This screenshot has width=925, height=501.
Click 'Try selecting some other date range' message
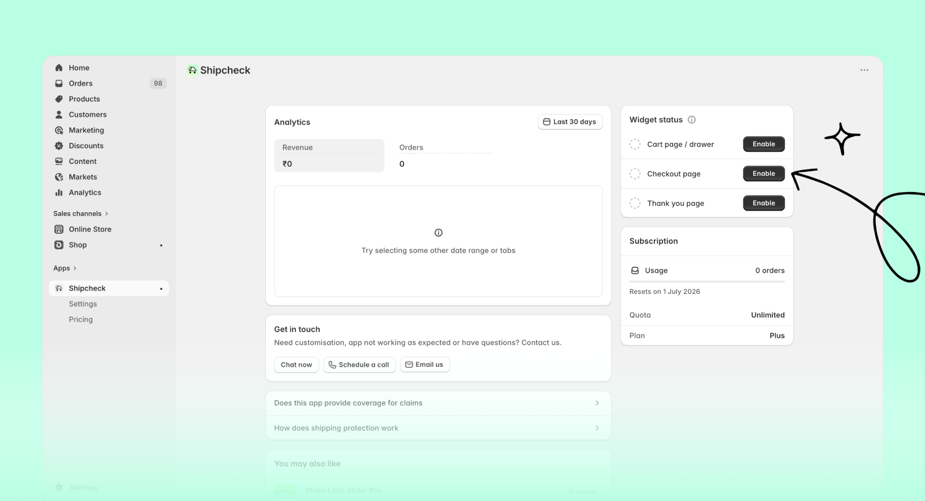438,250
